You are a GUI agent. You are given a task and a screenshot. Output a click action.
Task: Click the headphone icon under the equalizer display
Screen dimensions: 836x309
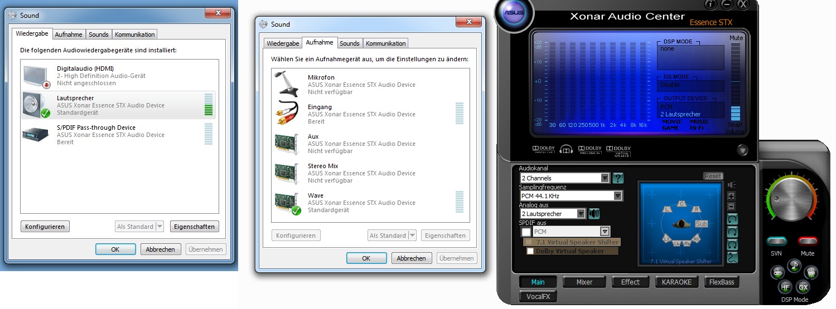pos(567,149)
